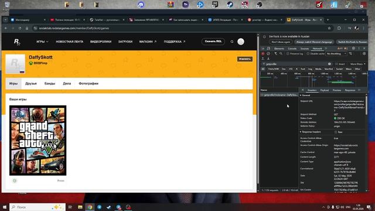The width and height of the screenshot is (375, 211).
Task: Click the search icon on Rockstar site
Action: point(232,42)
